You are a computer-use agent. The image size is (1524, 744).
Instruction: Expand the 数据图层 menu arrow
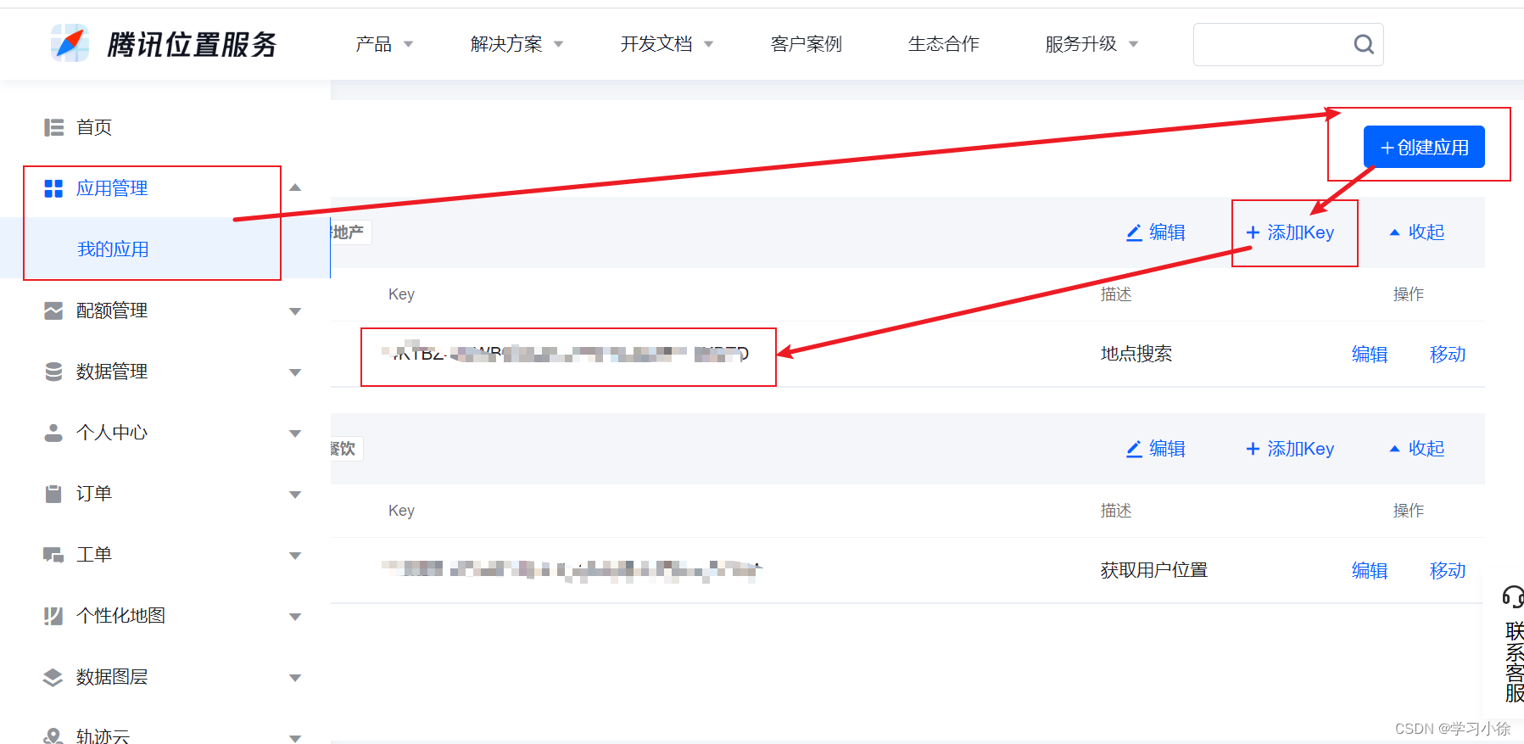coord(295,678)
